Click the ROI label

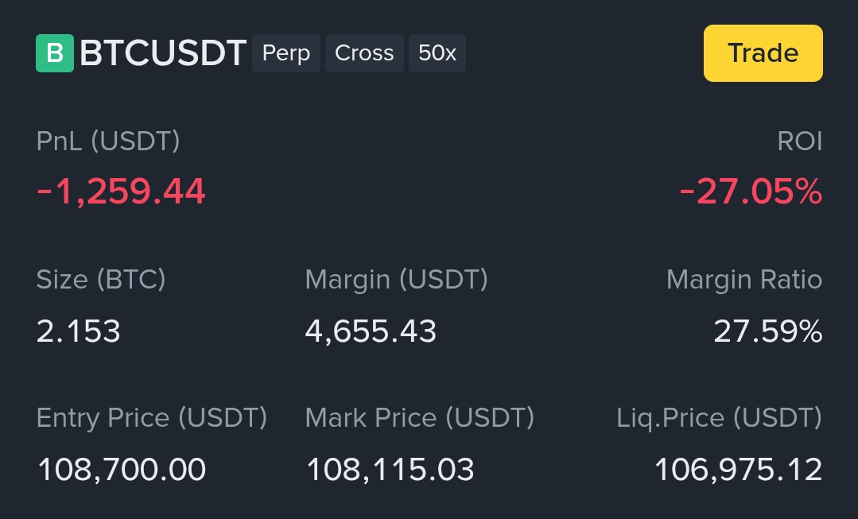point(799,141)
